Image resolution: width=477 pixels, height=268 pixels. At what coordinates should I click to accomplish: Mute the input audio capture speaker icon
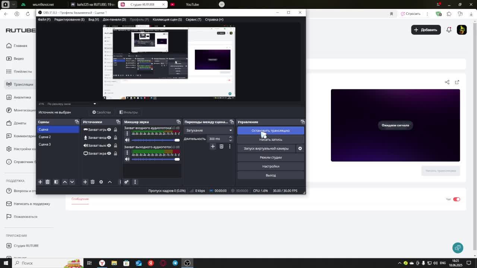(x=127, y=140)
